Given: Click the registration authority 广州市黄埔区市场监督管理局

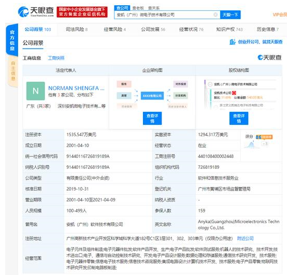Looking at the screenshot, I should [x=224, y=189].
